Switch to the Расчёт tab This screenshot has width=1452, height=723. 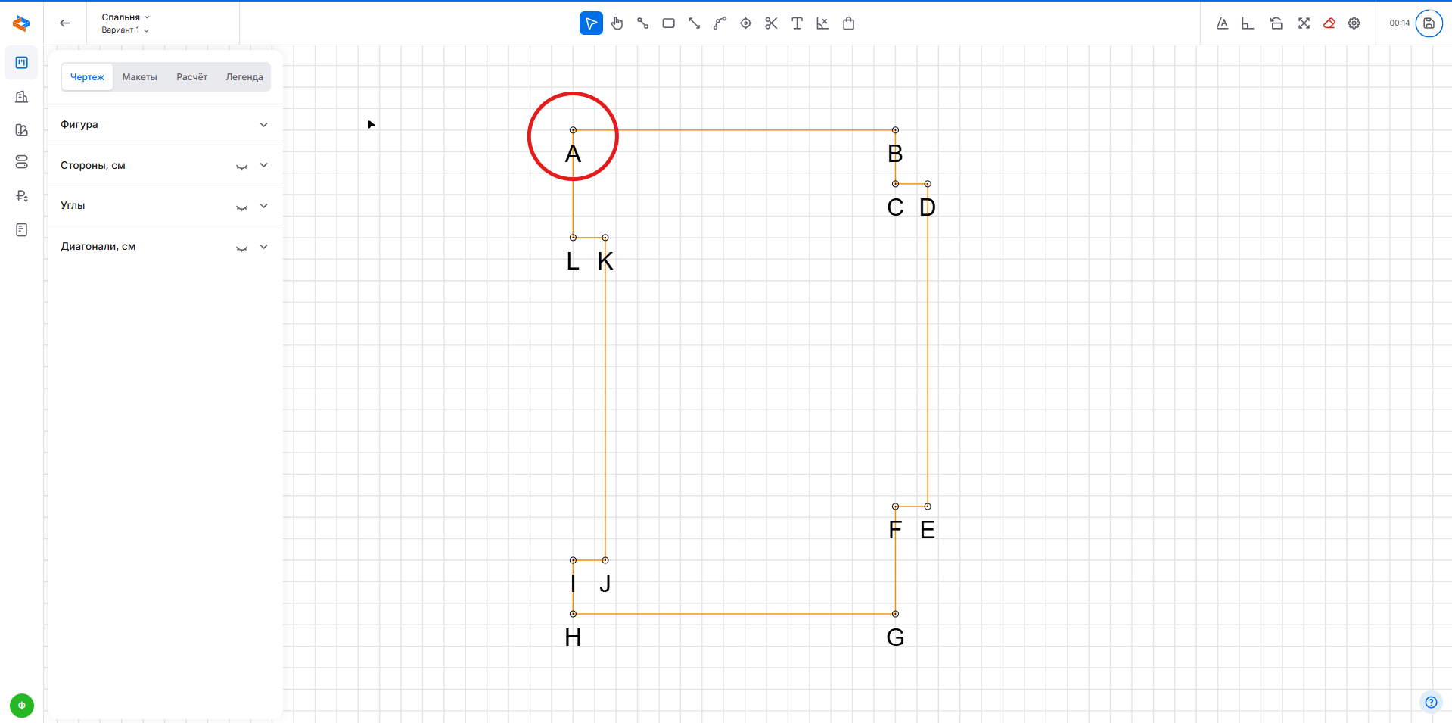coord(191,77)
